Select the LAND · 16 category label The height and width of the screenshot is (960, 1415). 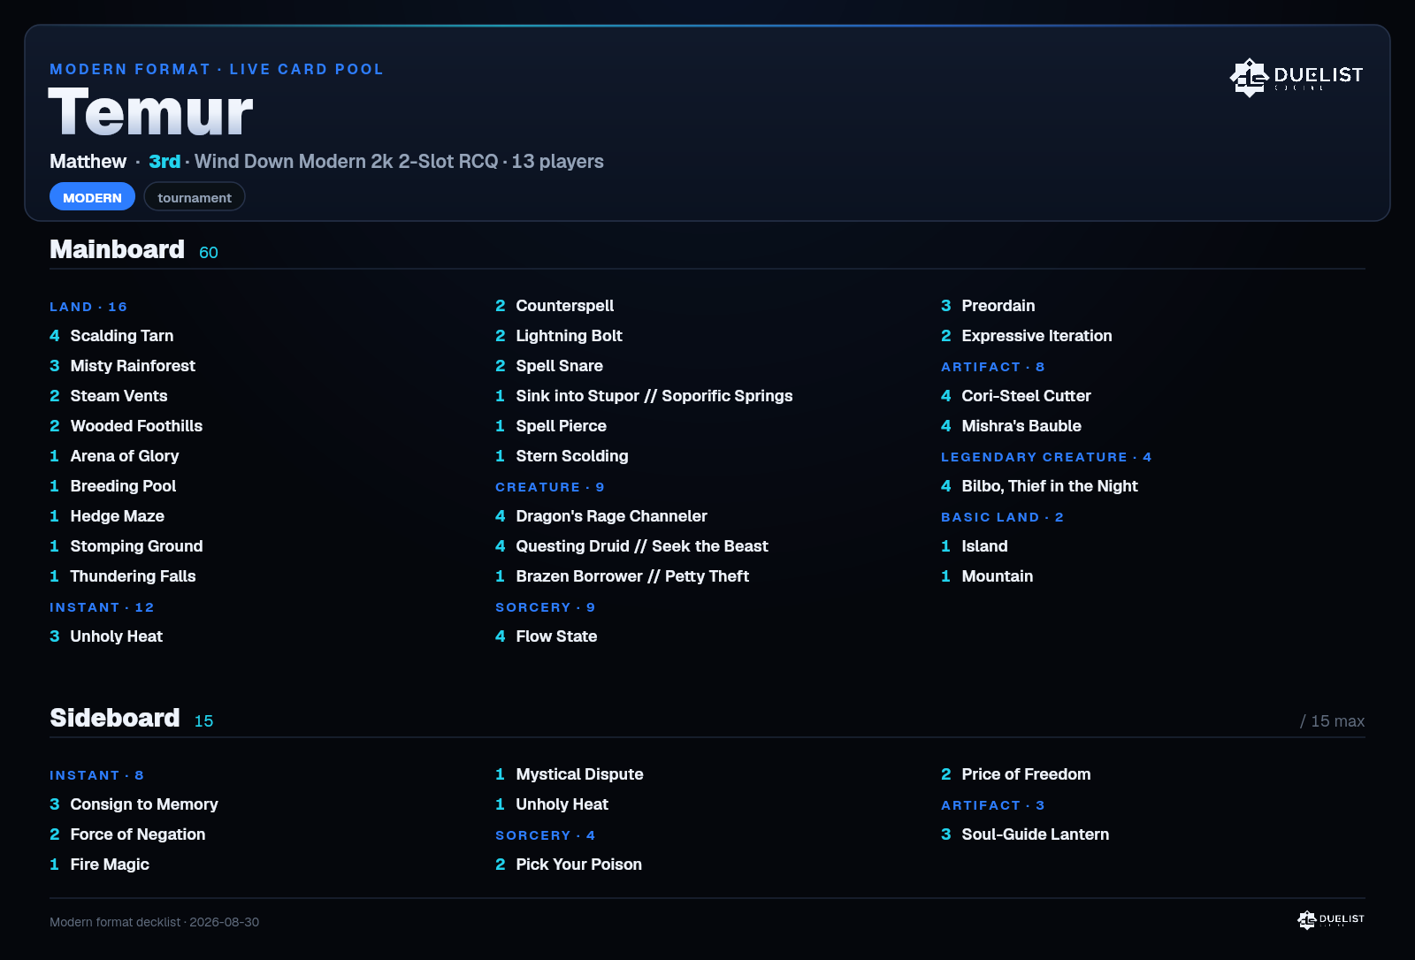point(88,307)
